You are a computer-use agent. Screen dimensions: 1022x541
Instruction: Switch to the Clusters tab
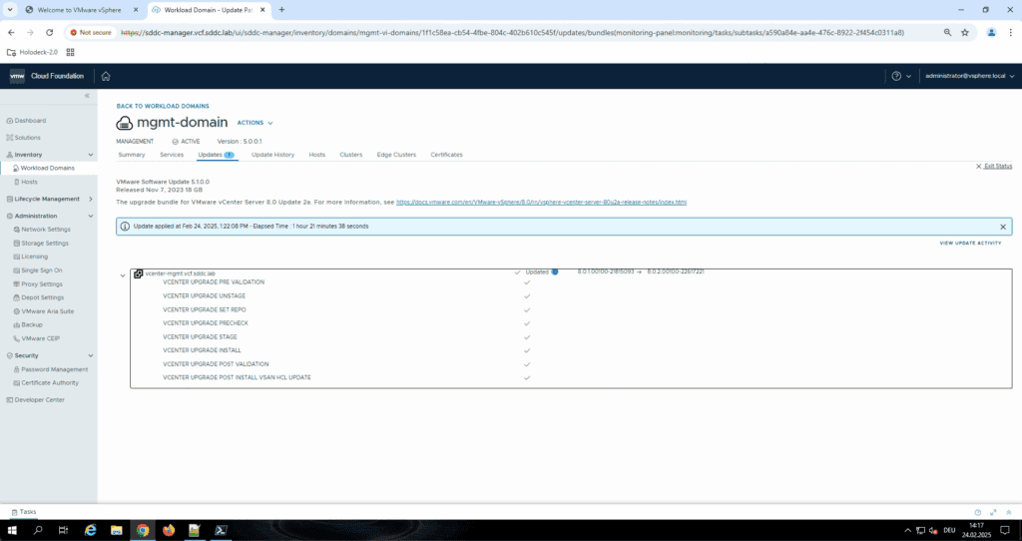click(350, 155)
